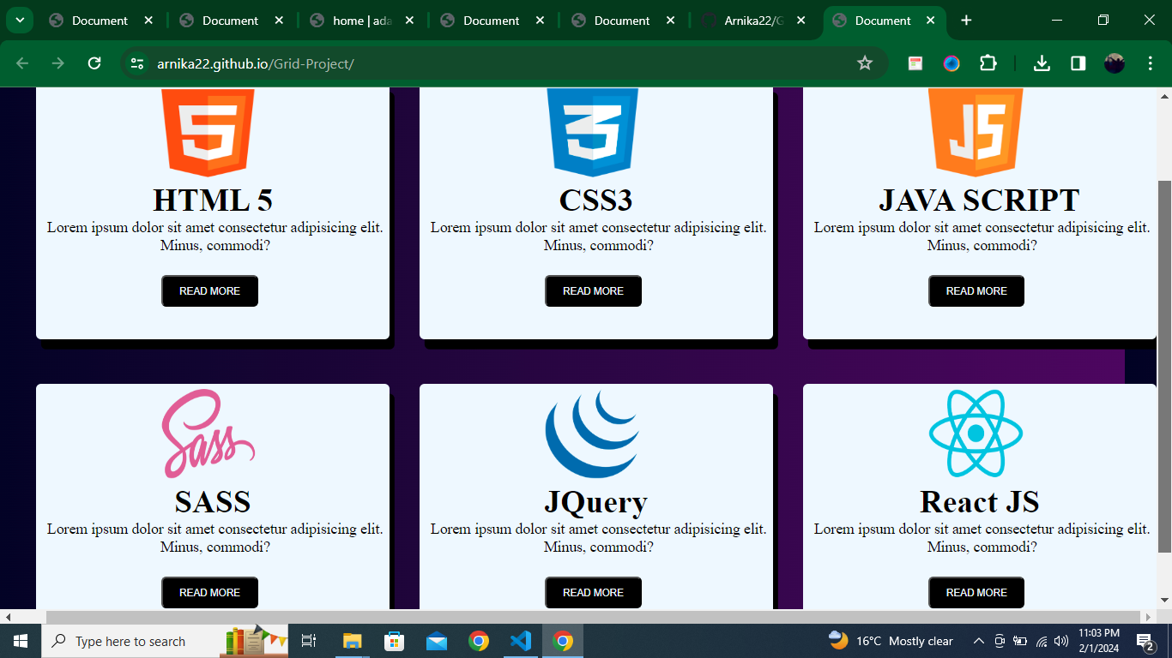Click the pink Sass logo
The image size is (1172, 658).
coord(208,434)
